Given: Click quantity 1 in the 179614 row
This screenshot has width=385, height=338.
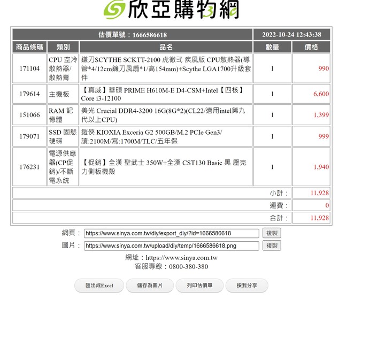Looking at the screenshot, I should point(272,94).
